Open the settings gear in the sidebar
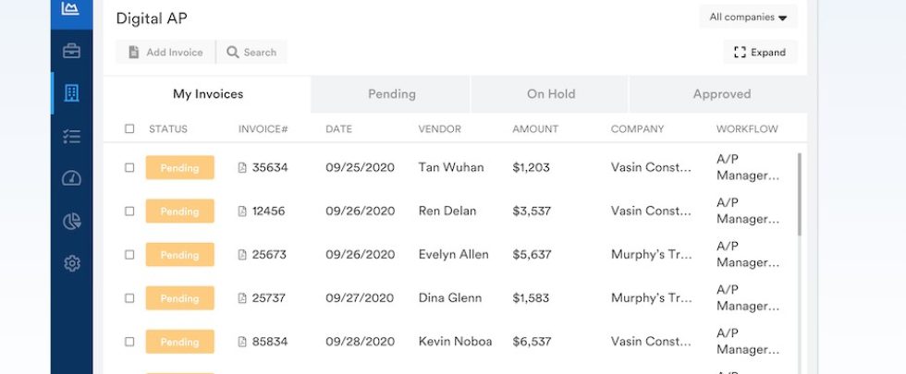906x374 pixels. pyautogui.click(x=71, y=264)
